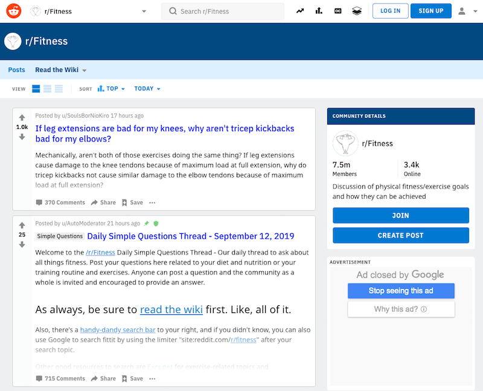Share the Daily Simple Questions Thread
Image resolution: width=483 pixels, height=391 pixels.
point(103,378)
